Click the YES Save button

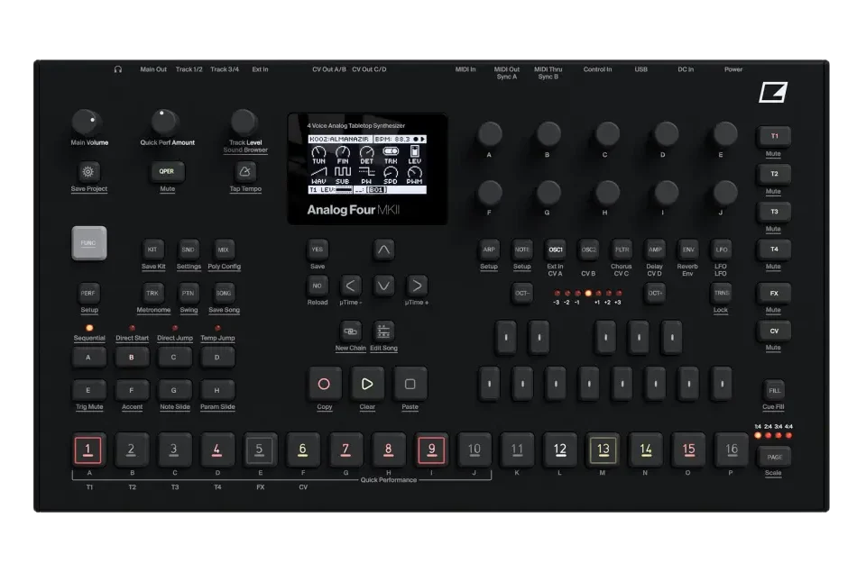[317, 250]
